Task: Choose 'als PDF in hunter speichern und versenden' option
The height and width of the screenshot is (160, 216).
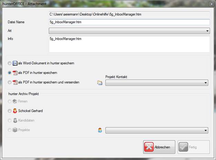Action: 9,82
